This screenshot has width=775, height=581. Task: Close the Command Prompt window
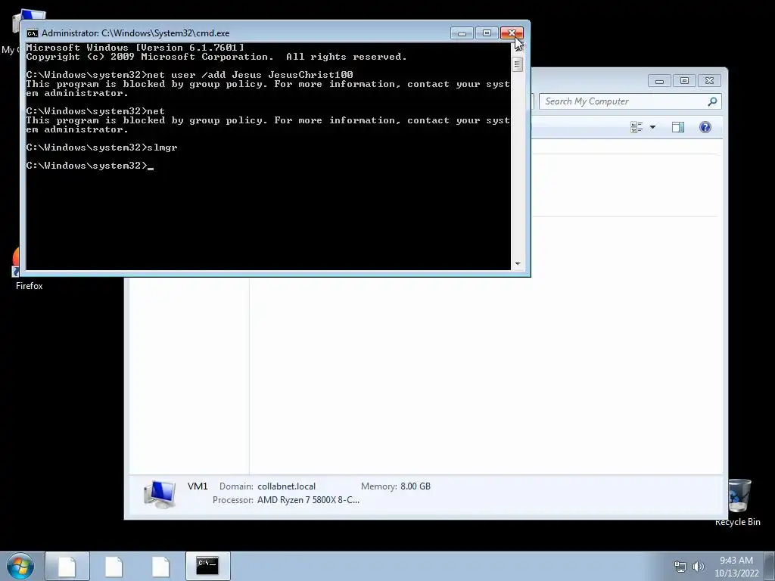click(x=512, y=33)
